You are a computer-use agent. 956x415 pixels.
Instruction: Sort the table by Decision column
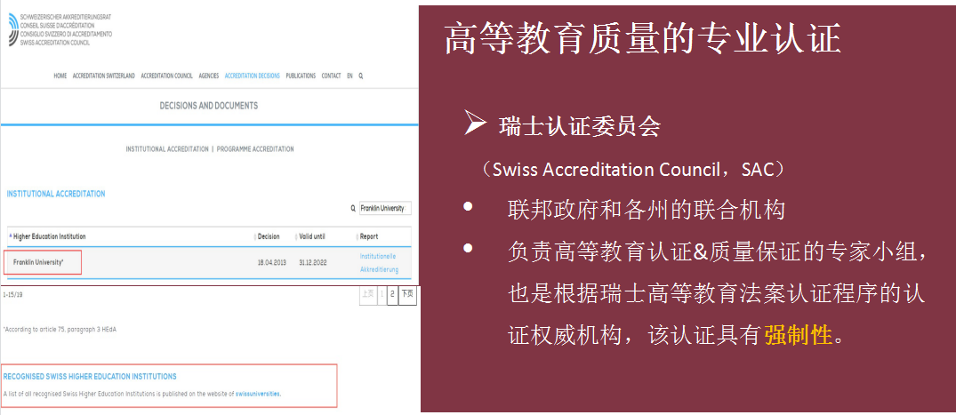click(269, 237)
